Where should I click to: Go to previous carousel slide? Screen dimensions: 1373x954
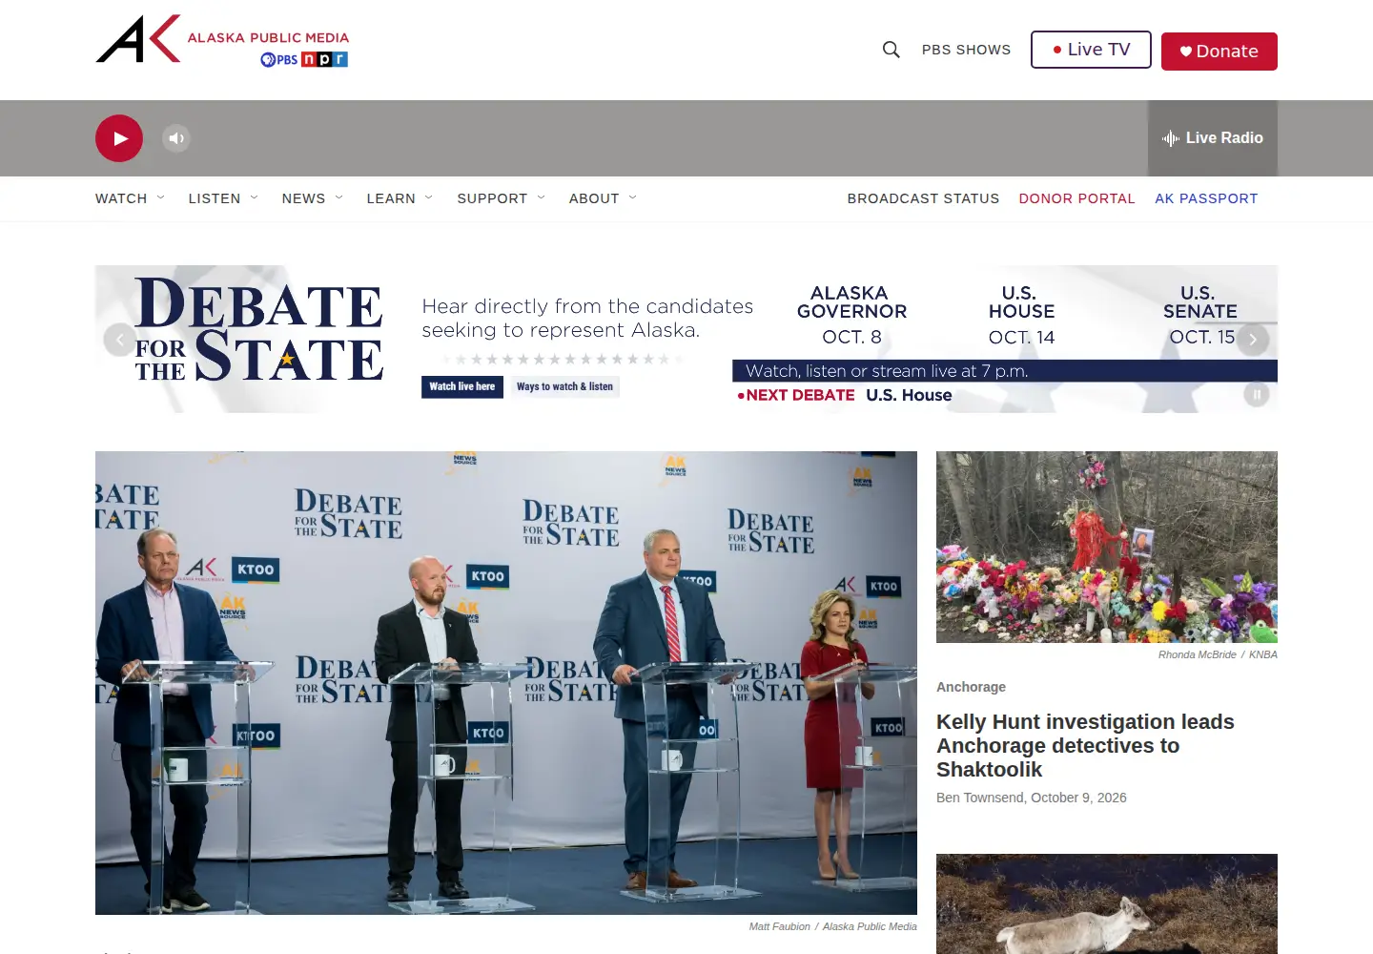click(x=119, y=340)
